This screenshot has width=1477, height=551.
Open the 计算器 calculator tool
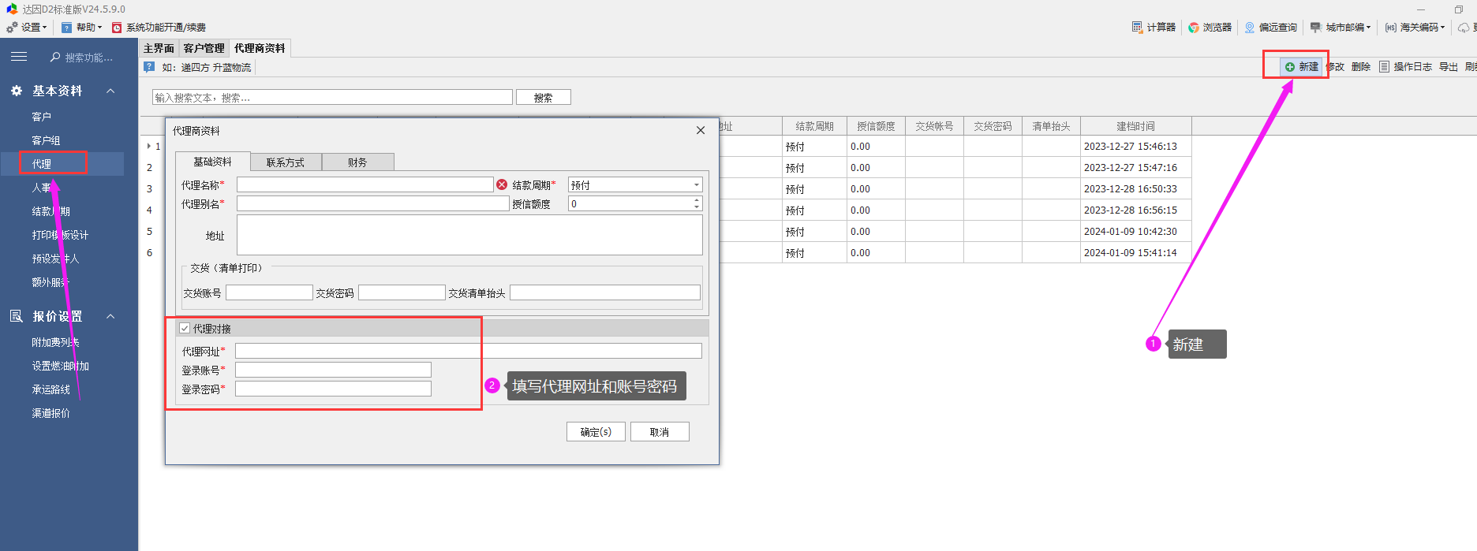(x=1154, y=27)
